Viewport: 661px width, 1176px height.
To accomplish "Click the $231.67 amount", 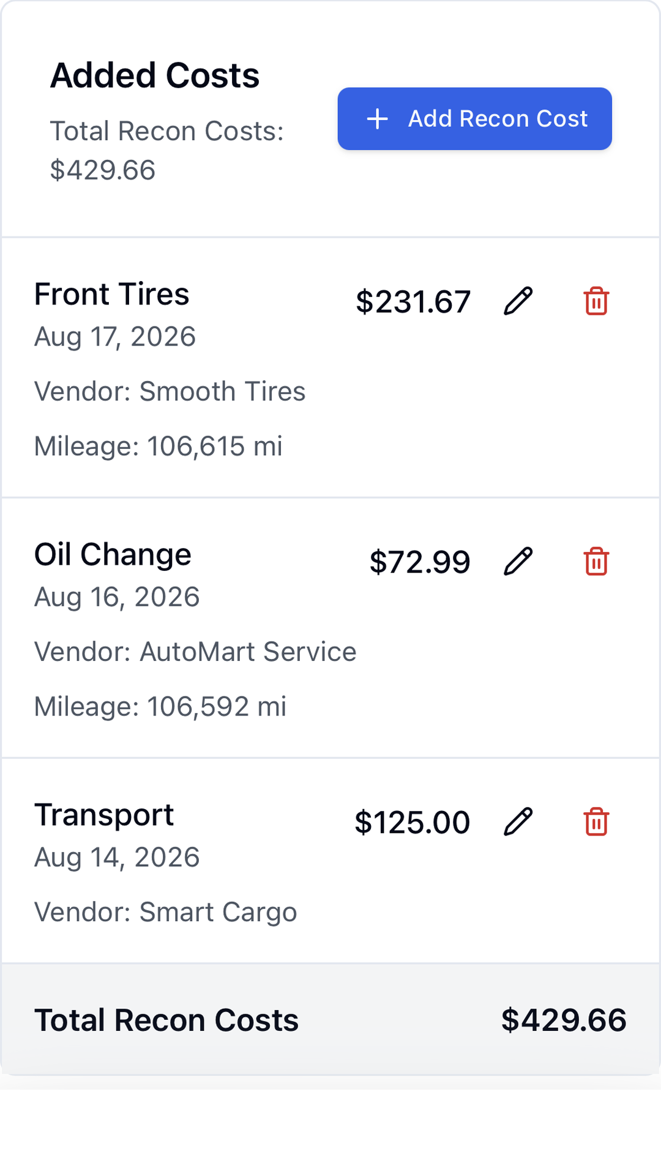I will 414,302.
